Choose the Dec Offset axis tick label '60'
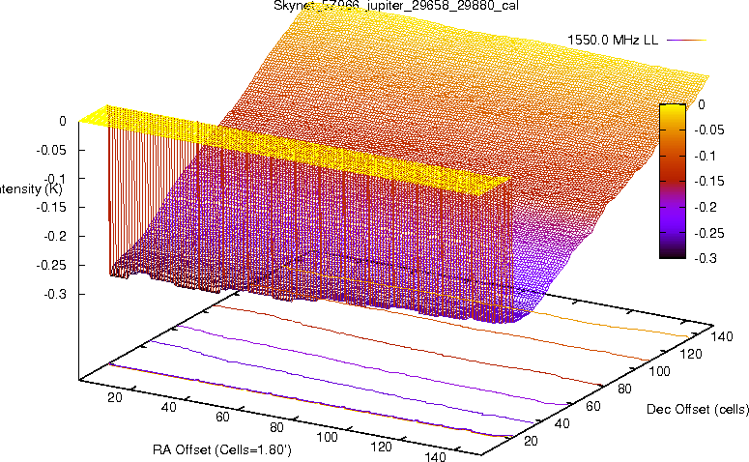Image resolution: width=749 pixels, height=462 pixels. click(x=592, y=406)
